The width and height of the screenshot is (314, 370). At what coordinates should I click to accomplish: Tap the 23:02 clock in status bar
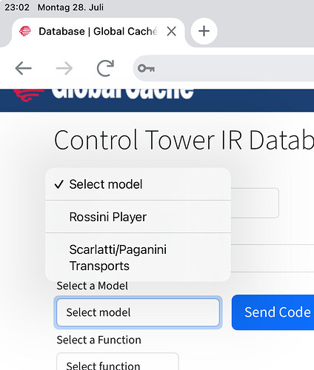[17, 7]
